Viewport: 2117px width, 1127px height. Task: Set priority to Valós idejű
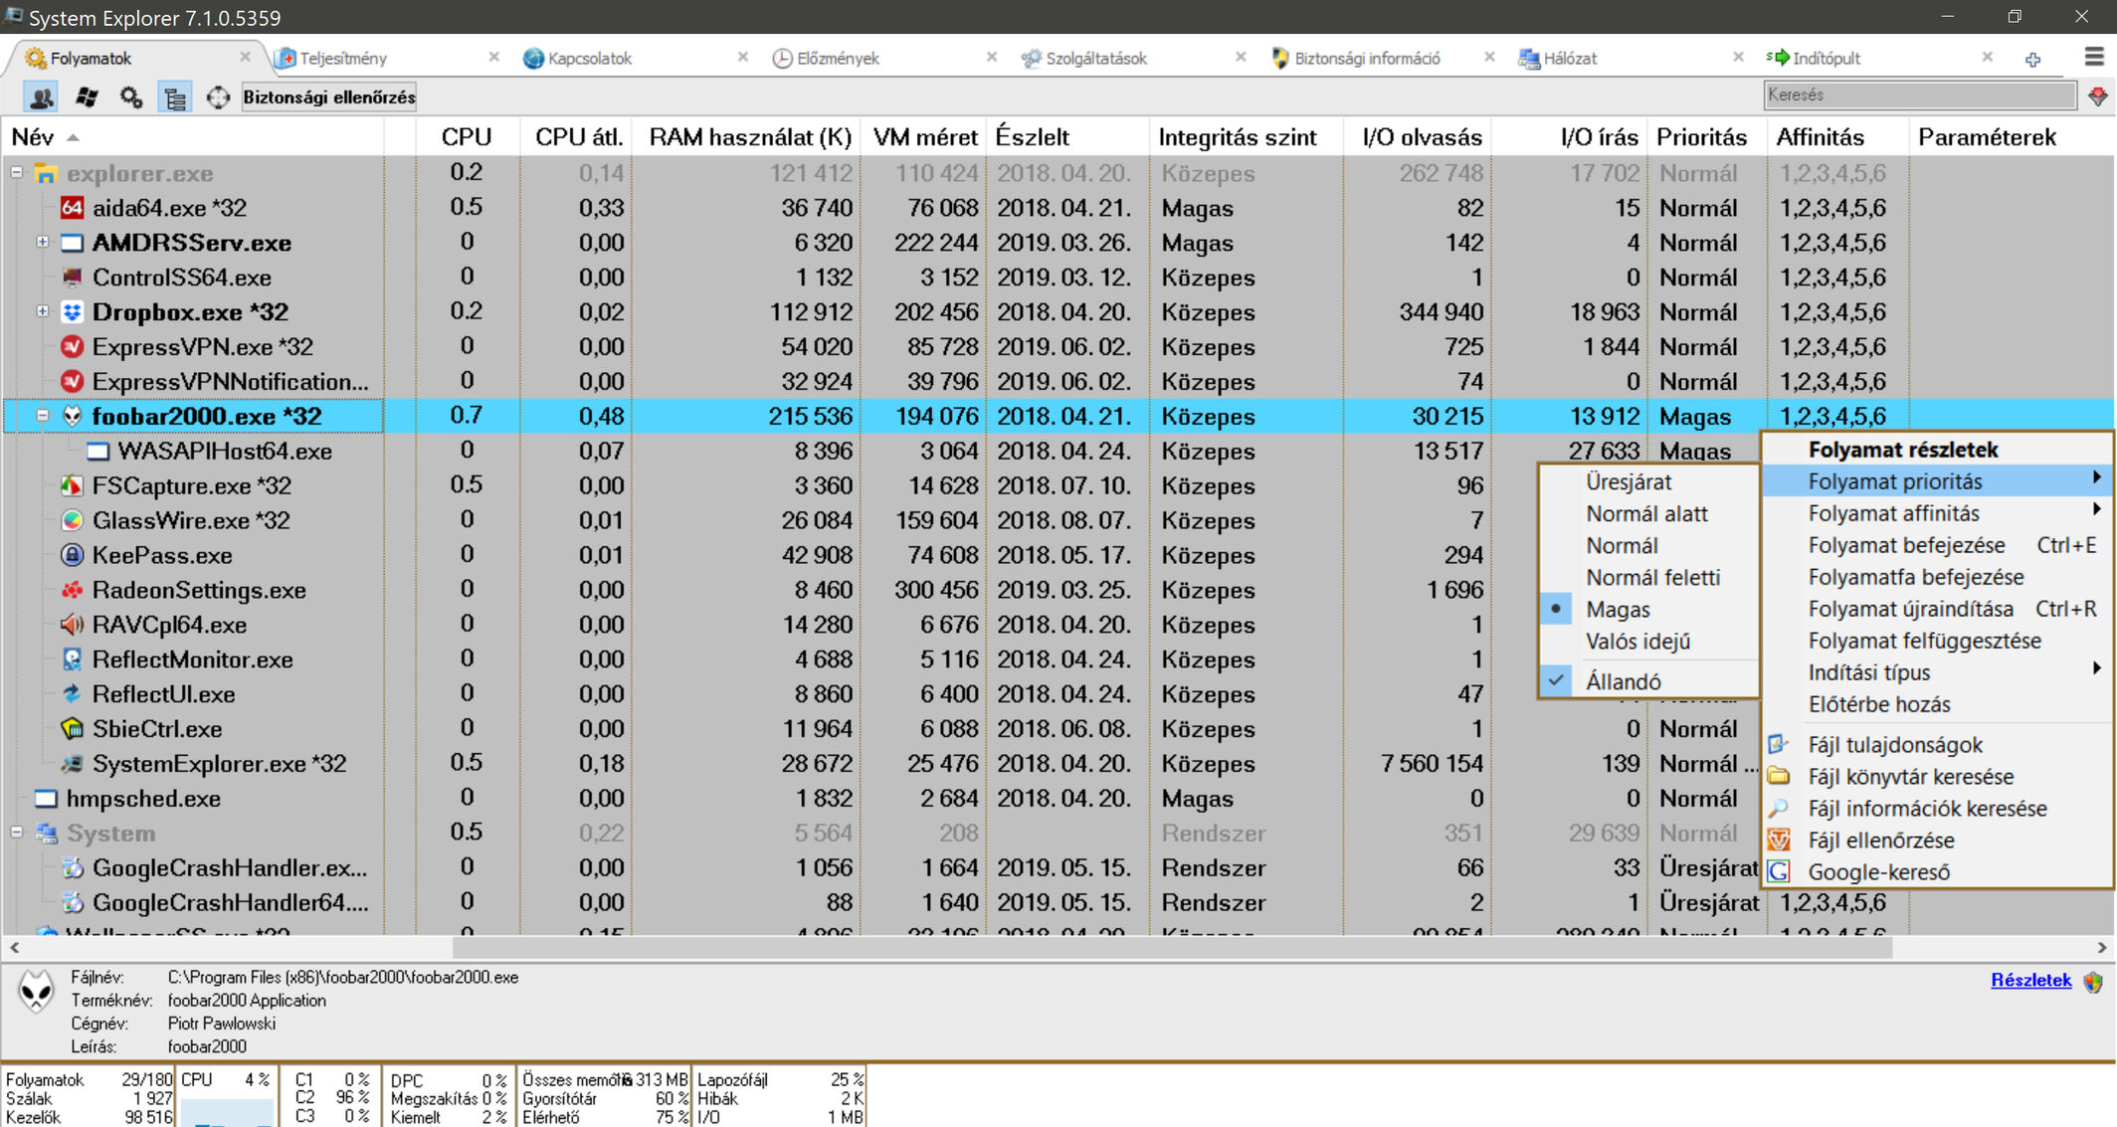(1648, 641)
